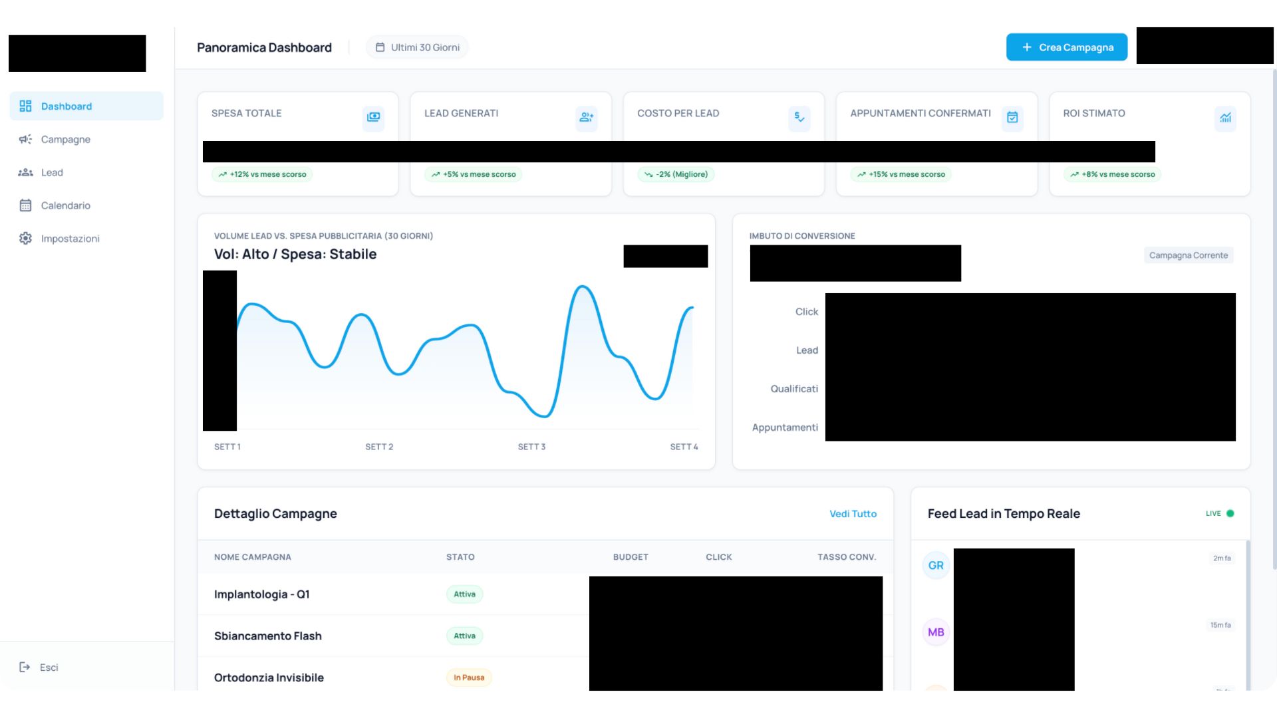Click the calendar icon on Appuntamenti Confermati card
The height and width of the screenshot is (718, 1277).
tap(1012, 117)
